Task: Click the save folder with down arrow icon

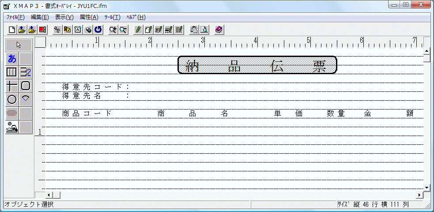Action: coord(32,30)
